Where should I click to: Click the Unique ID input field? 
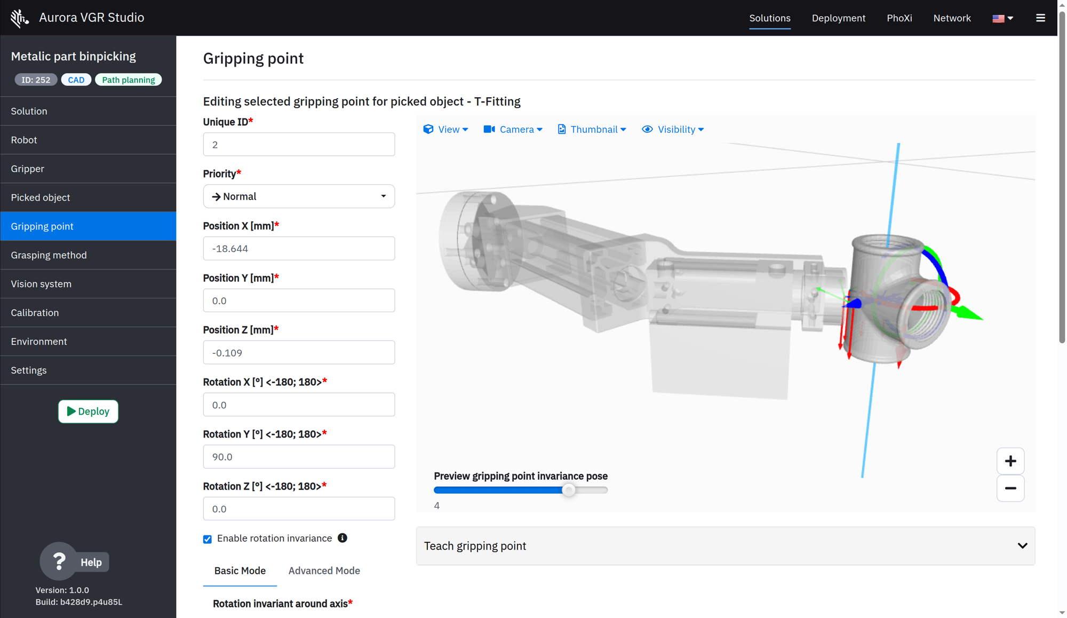tap(299, 144)
